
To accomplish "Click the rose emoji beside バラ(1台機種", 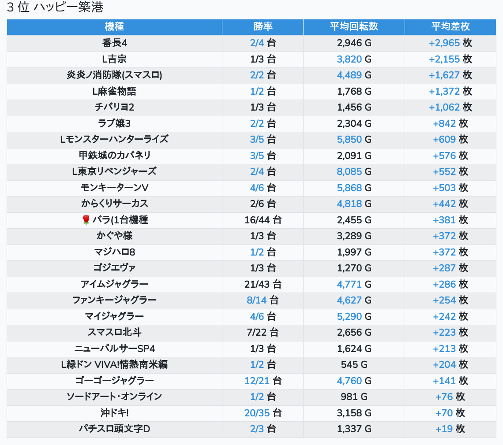I will 86,220.
